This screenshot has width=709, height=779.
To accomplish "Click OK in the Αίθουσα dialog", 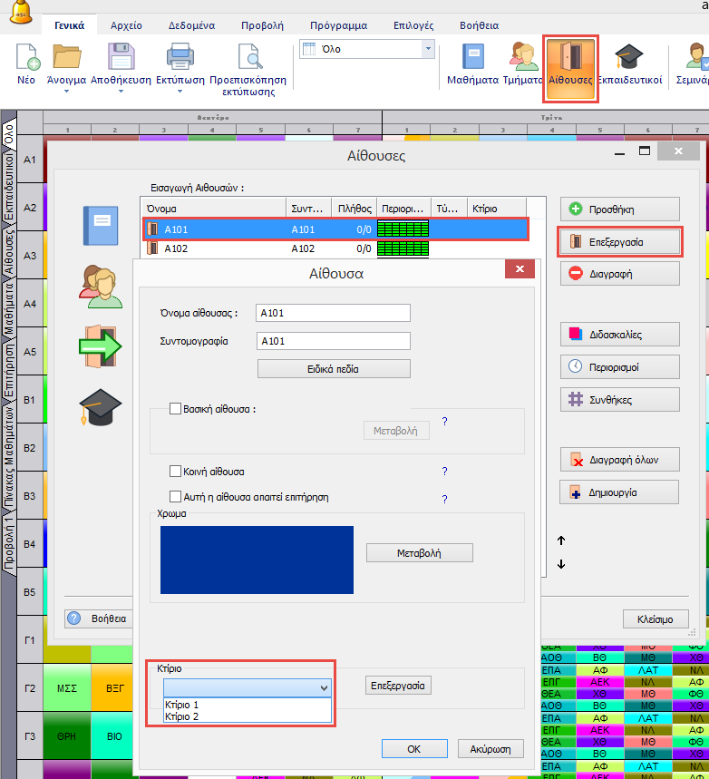I will click(413, 749).
